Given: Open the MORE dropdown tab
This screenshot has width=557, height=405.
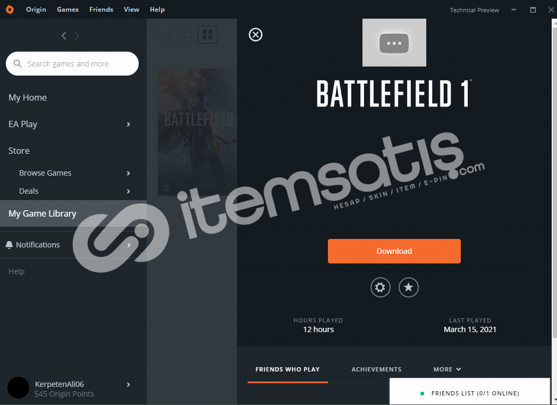Looking at the screenshot, I should coord(447,369).
